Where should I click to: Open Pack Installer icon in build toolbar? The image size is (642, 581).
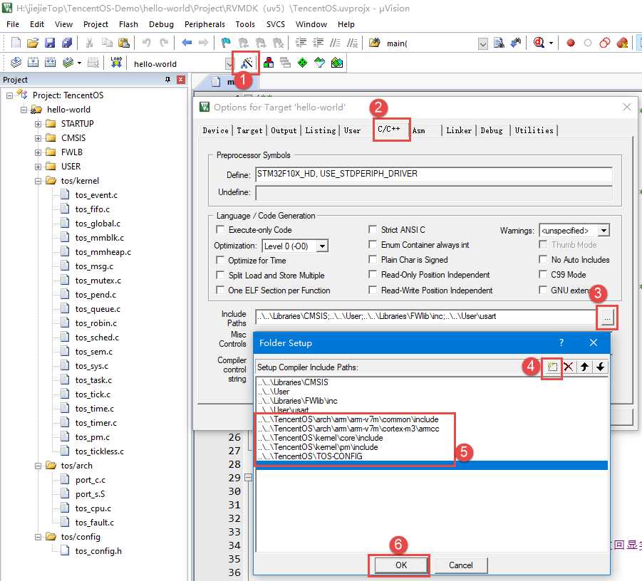pyautogui.click(x=337, y=63)
